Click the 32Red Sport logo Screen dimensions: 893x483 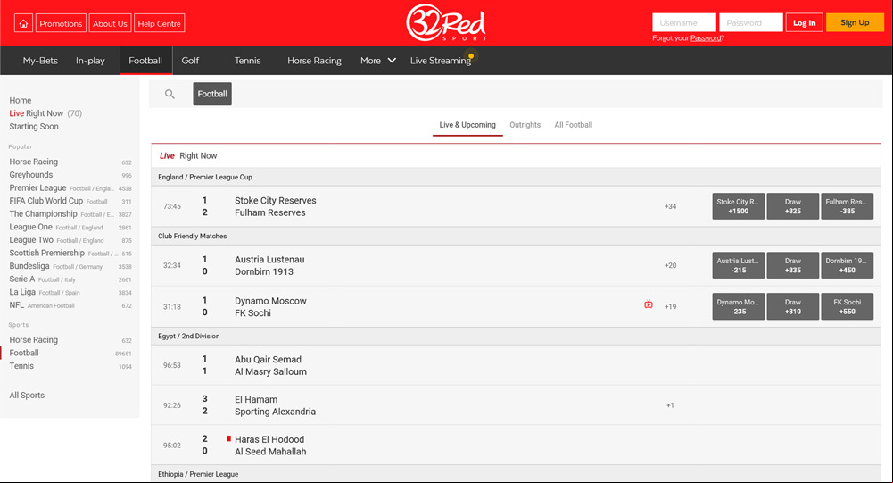[x=446, y=23]
